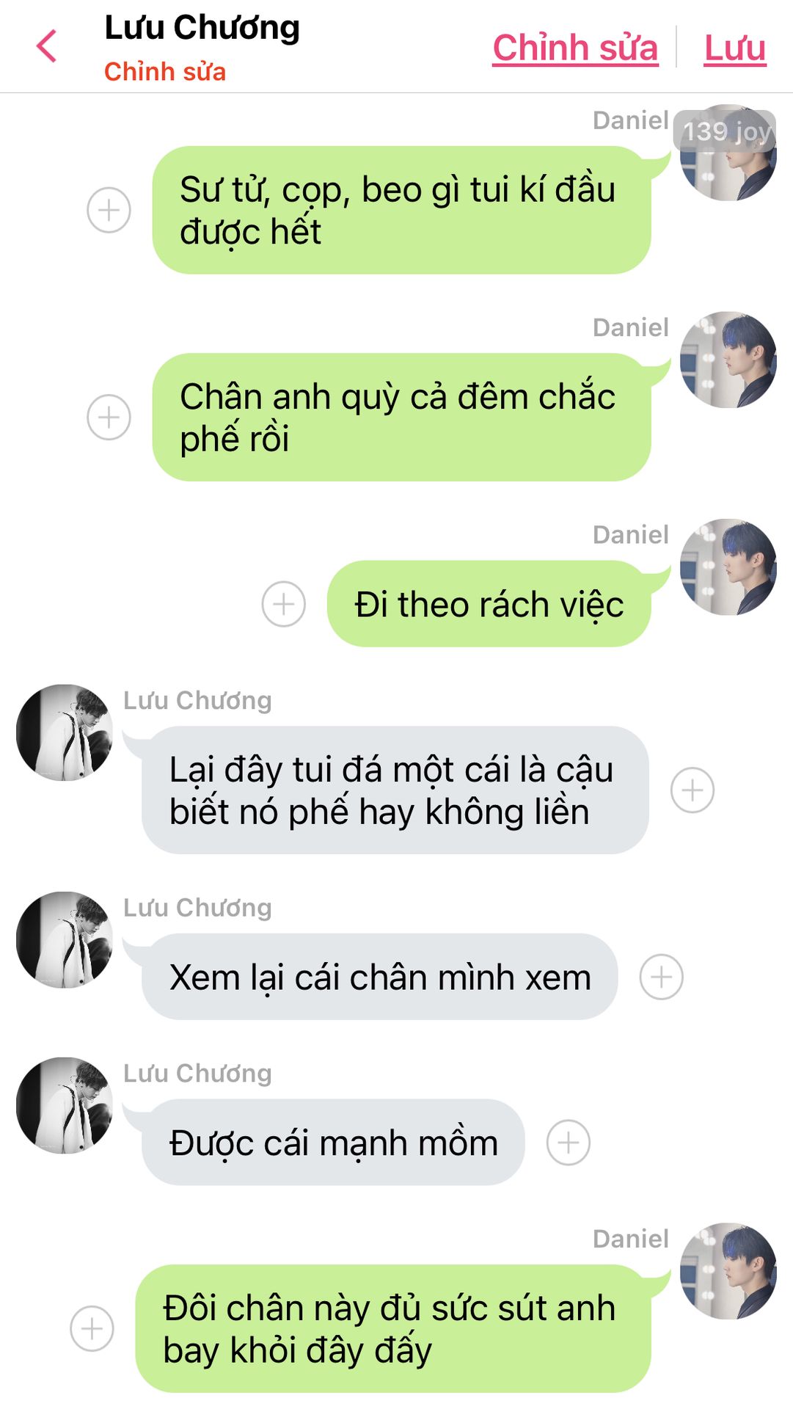Tap plus icon beside 'Đôi chân này' message
The height and width of the screenshot is (1409, 793).
92,1328
